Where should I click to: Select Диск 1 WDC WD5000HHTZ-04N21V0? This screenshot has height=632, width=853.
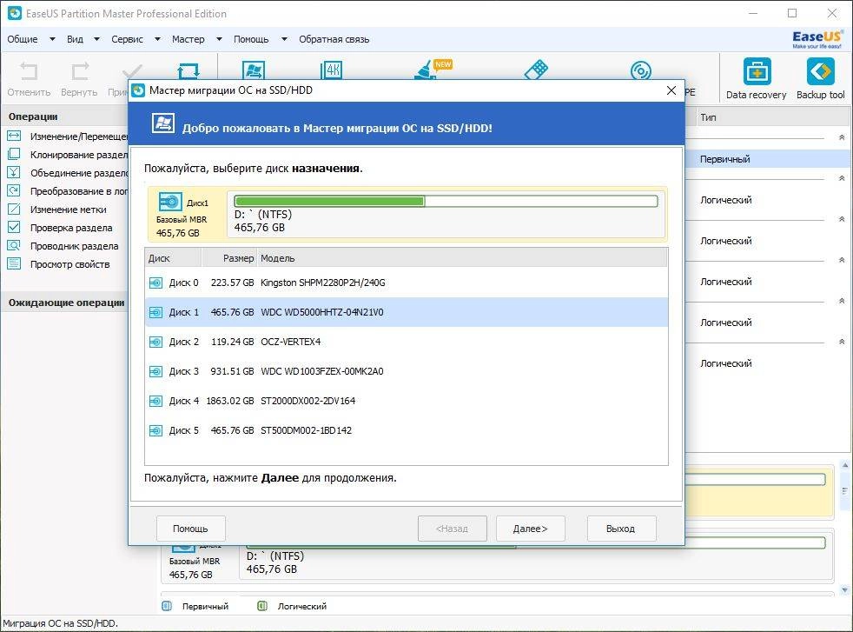[407, 312]
